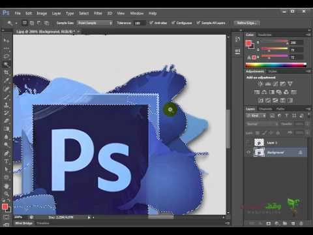
Task: Select the Eyedropper tool
Action: coord(6,80)
